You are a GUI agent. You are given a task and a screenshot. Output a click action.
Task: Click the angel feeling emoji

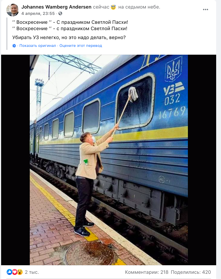pos(113,7)
